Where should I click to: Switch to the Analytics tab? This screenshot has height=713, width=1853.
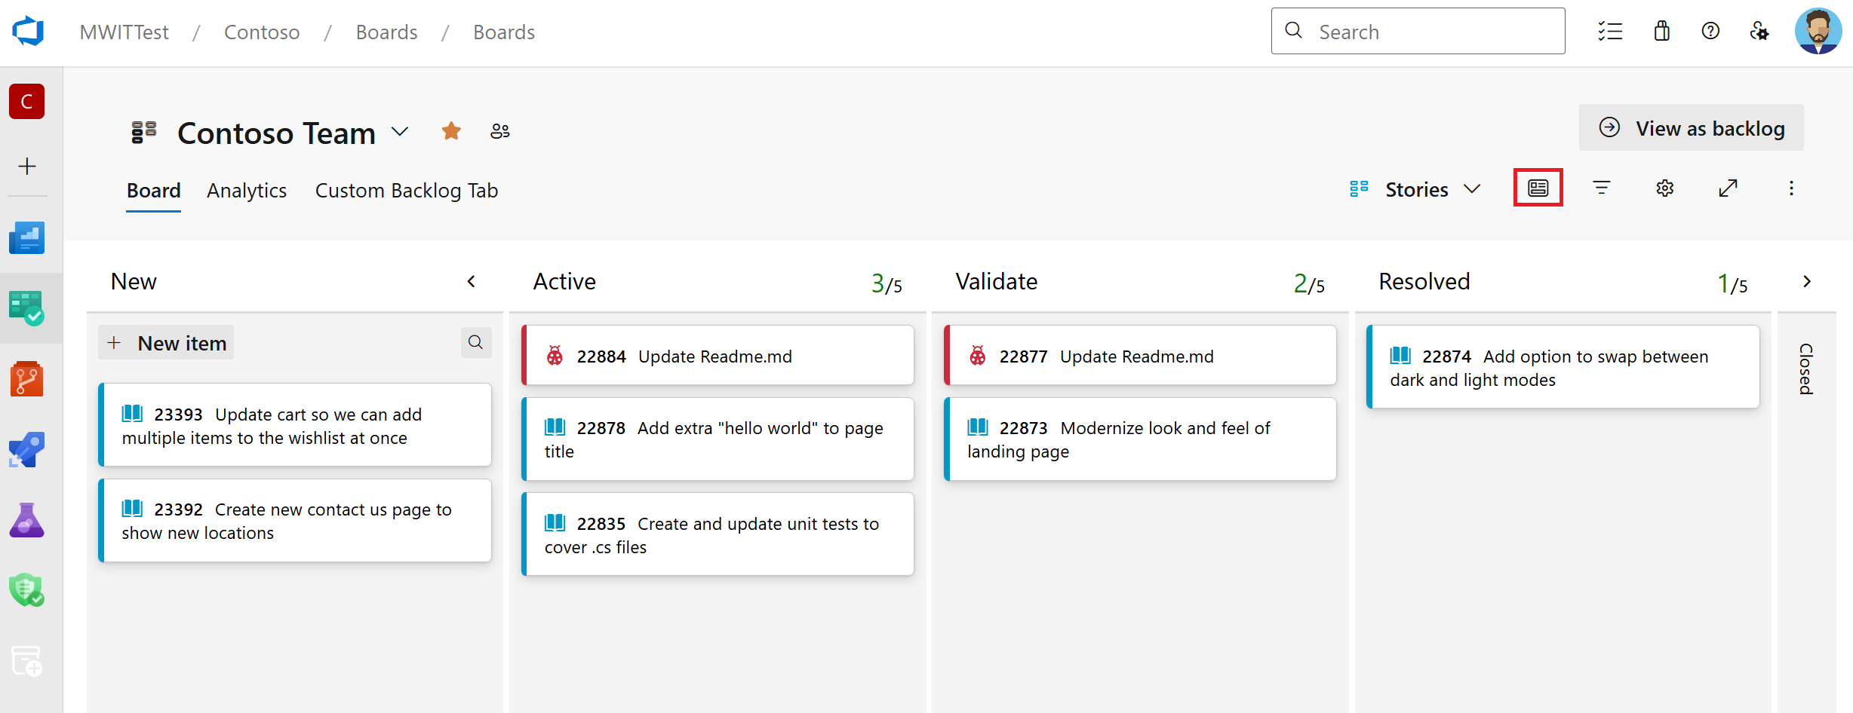coord(247,190)
